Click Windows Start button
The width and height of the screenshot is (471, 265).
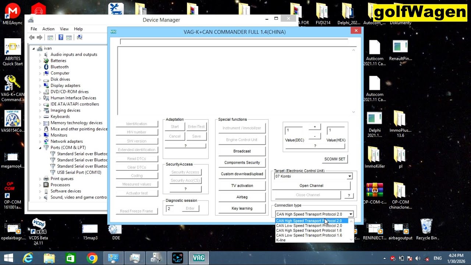click(8, 258)
